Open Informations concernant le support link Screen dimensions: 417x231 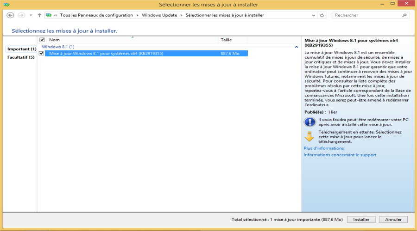[x=340, y=155]
